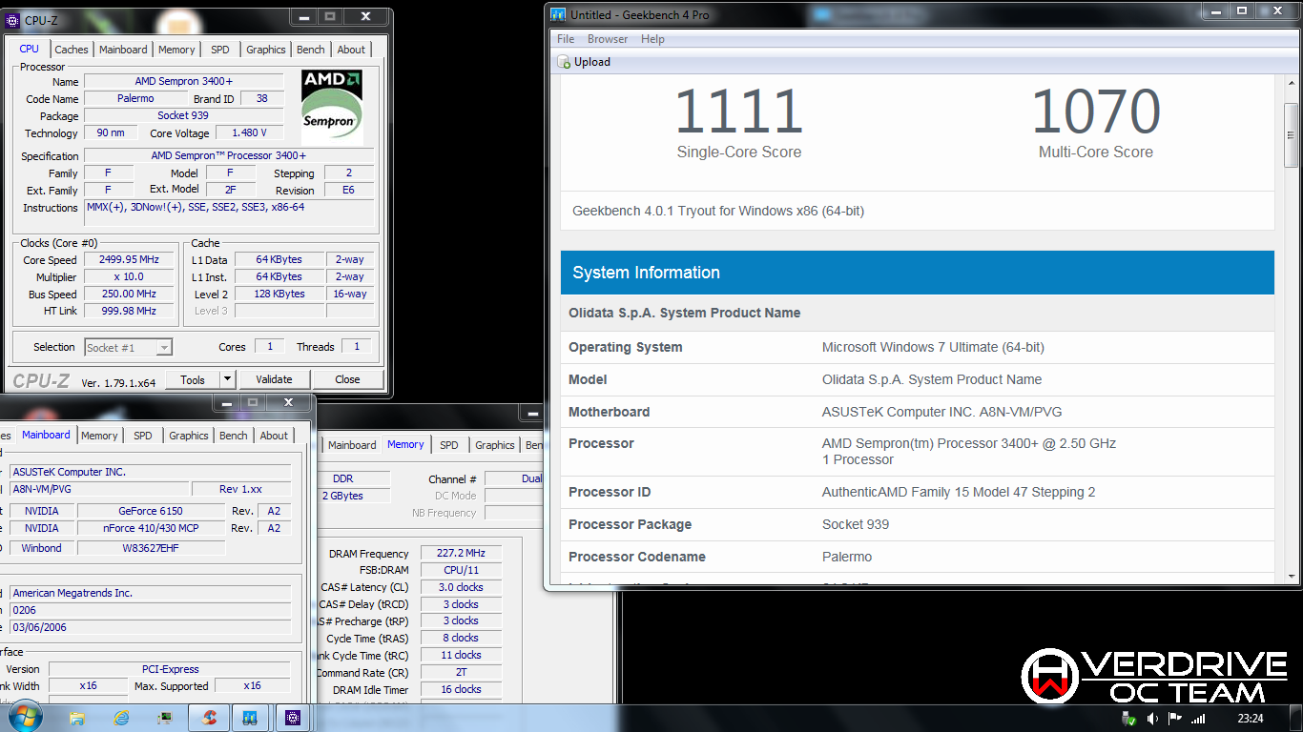1303x732 pixels.
Task: Open the Tools dropdown arrow in CPU-Z
Action: click(227, 379)
